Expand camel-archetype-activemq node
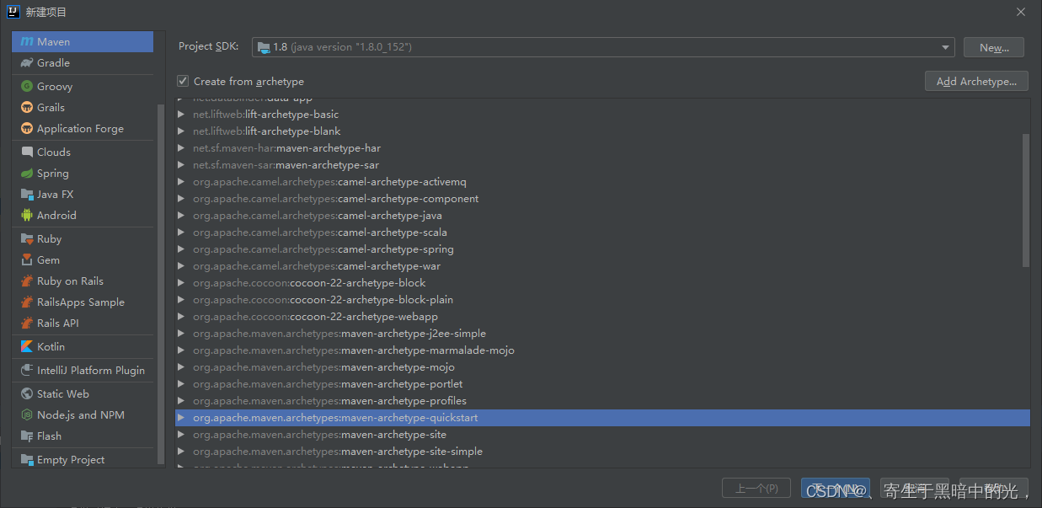Screen dimensions: 1042x508 181,182
